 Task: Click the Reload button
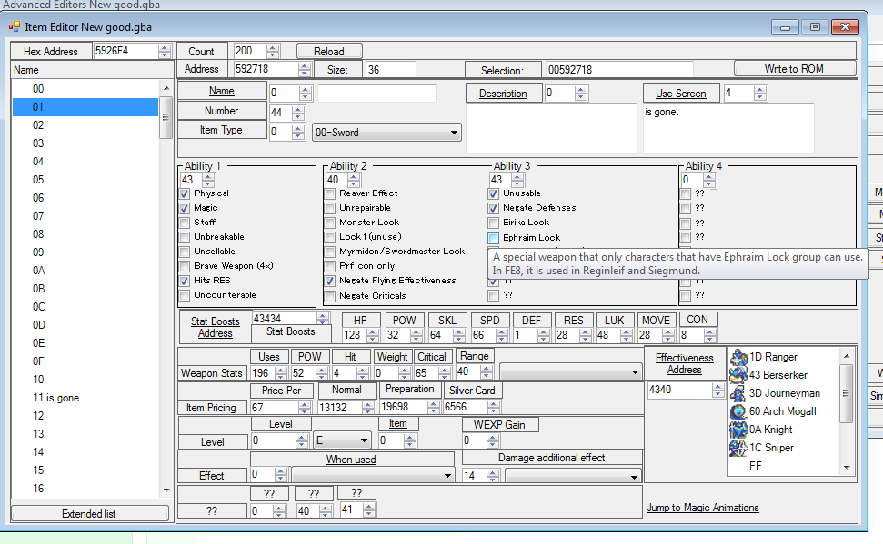point(328,52)
